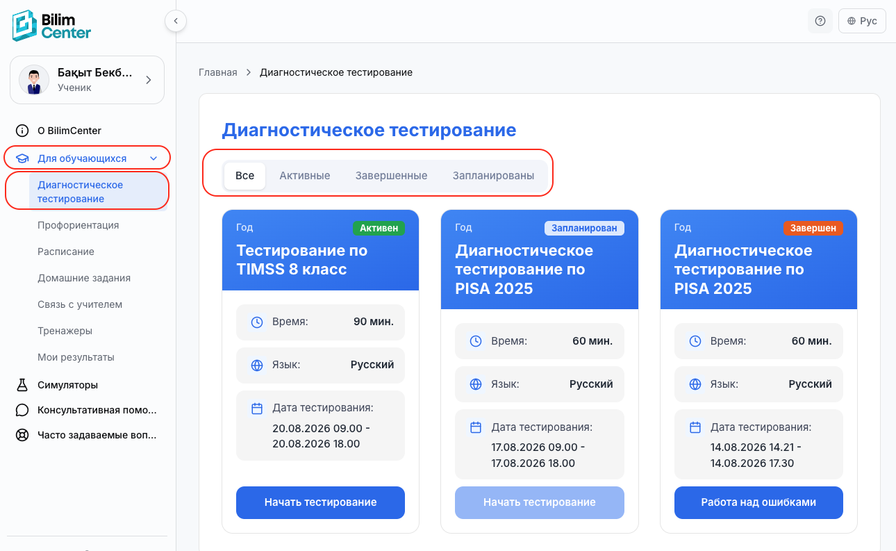896x551 pixels.
Task: Click the 90 мин. time value
Action: 374,322
